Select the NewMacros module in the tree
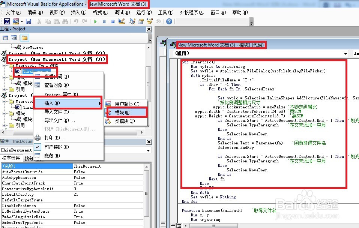The height and width of the screenshot is (228, 359). pyautogui.click(x=33, y=47)
